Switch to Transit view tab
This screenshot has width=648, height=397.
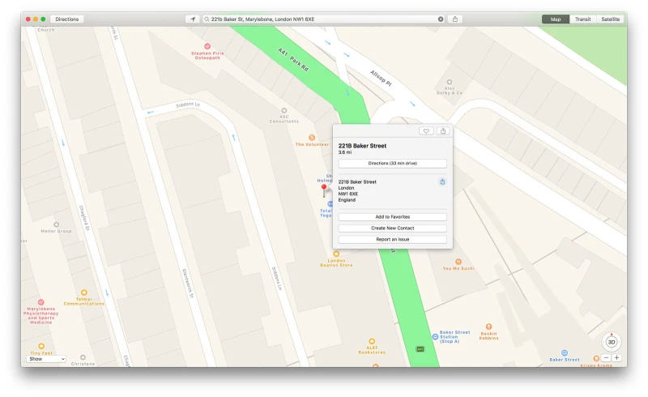click(582, 19)
